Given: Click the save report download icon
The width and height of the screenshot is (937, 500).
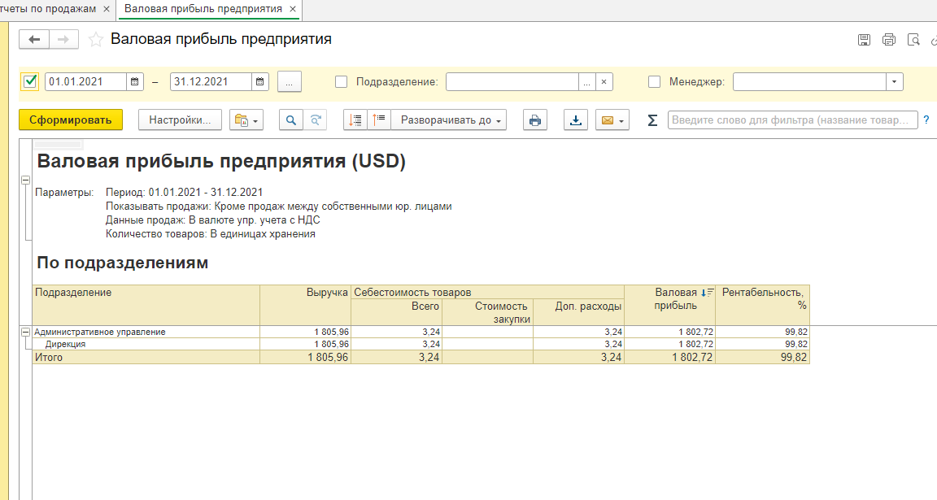Looking at the screenshot, I should tap(576, 120).
